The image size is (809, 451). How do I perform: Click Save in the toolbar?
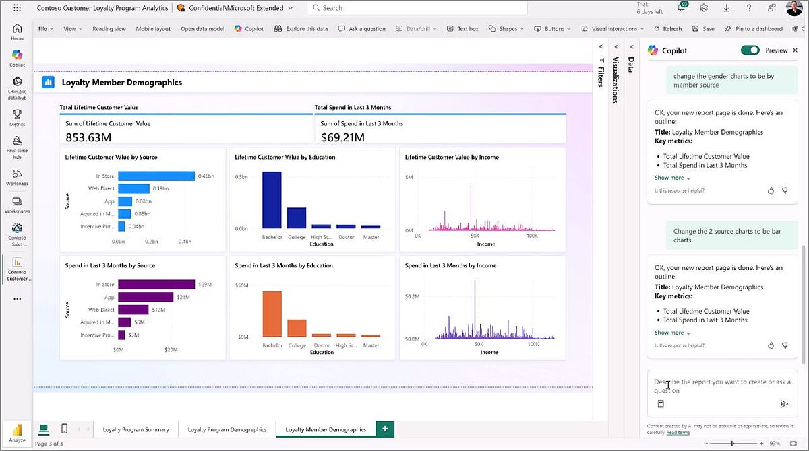point(703,29)
